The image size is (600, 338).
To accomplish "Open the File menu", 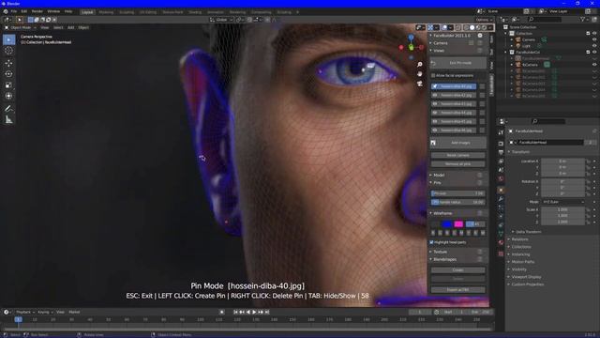I will (x=14, y=11).
